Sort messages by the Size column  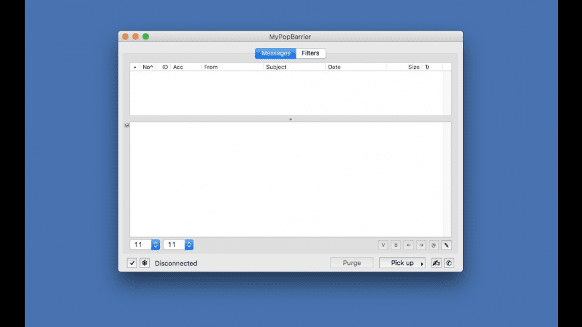[x=404, y=67]
